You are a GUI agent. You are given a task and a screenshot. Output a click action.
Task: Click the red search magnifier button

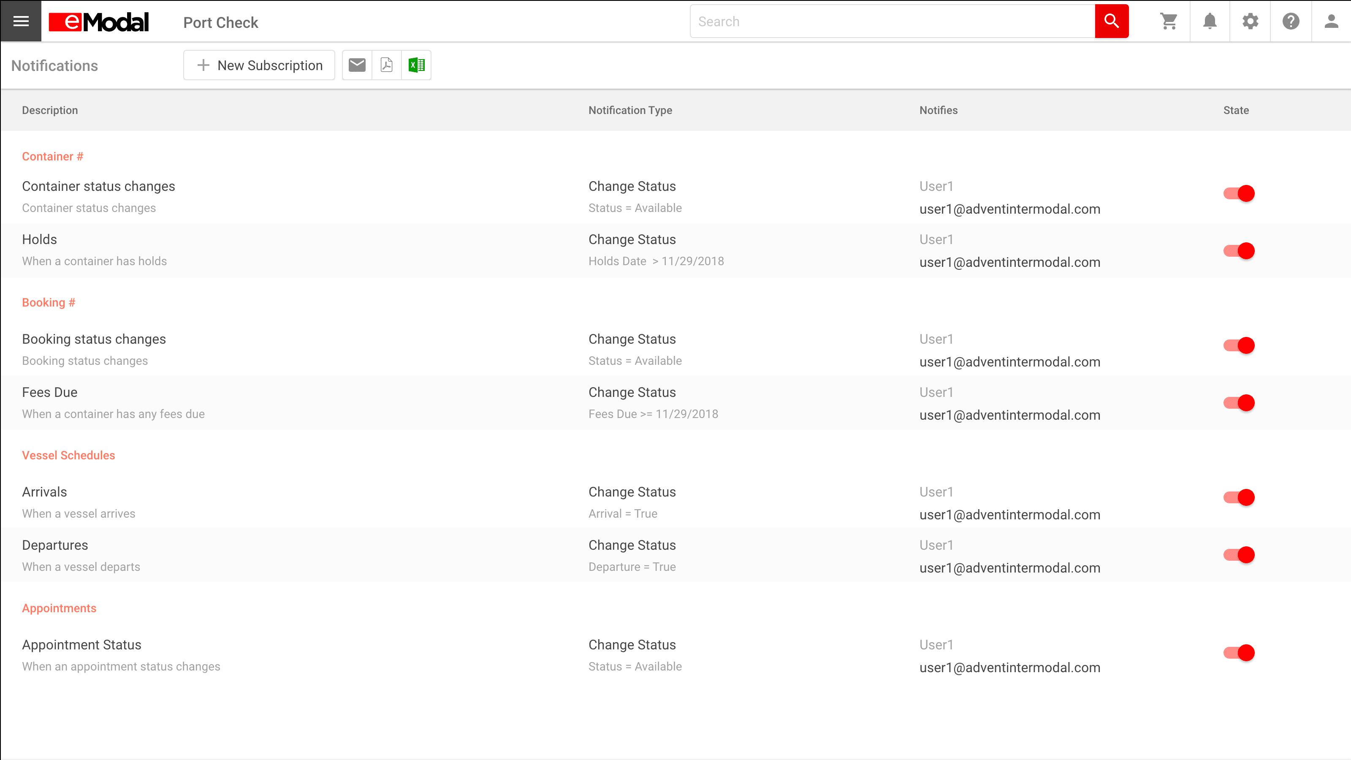tap(1111, 21)
